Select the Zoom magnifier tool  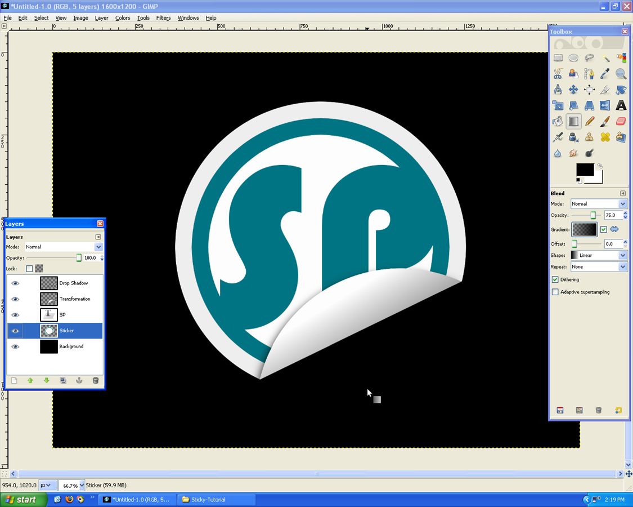coord(621,74)
